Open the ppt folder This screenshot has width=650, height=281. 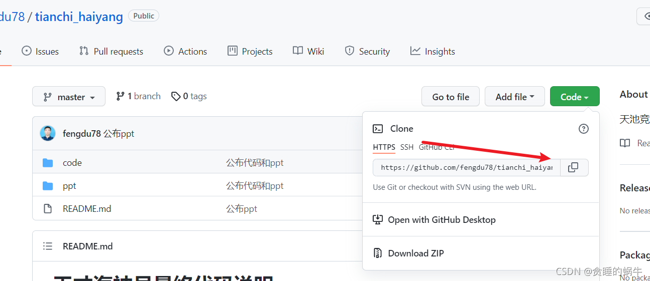(x=69, y=186)
